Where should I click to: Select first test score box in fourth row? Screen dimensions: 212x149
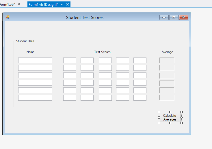(70, 83)
